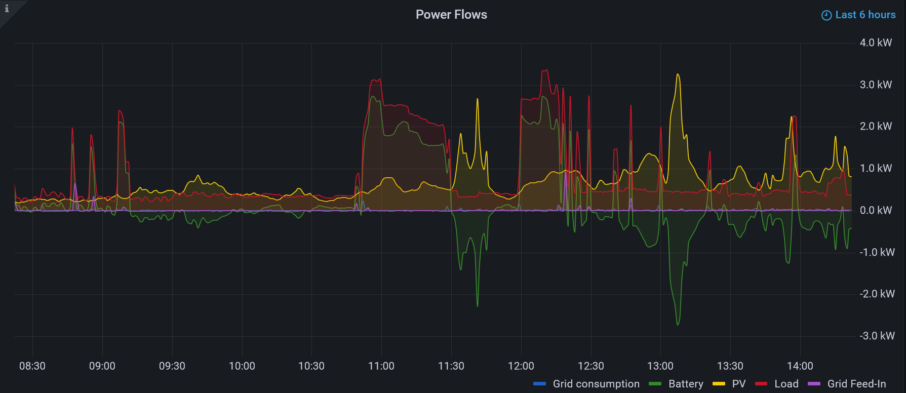Click the tallest yellow PV peak after 13:00

tap(678, 75)
